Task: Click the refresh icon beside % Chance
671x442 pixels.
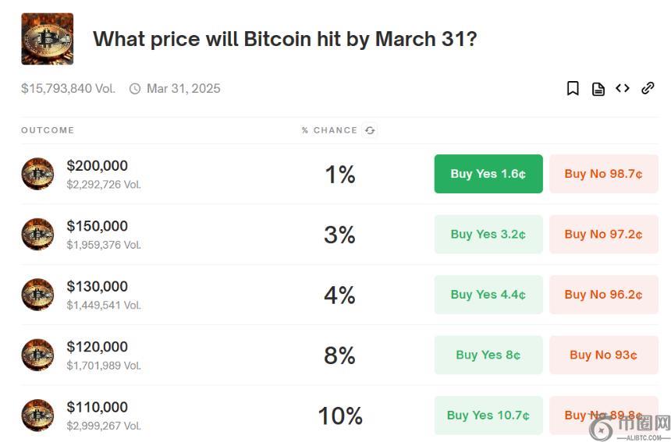Action: [x=370, y=130]
